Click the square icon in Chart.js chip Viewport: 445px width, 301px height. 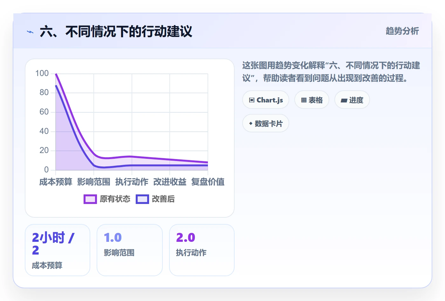[x=252, y=100]
